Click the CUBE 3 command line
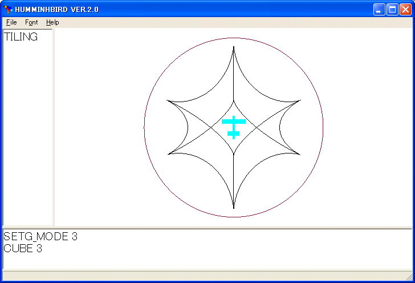 pyautogui.click(x=23, y=248)
